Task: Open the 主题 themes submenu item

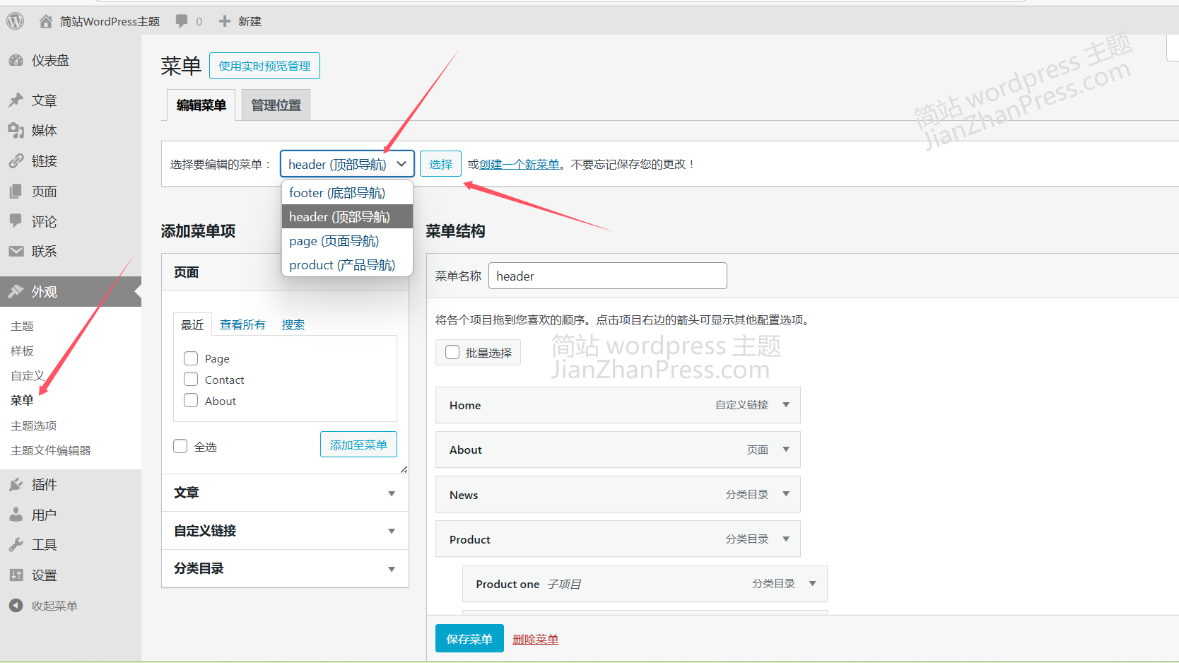Action: pos(22,326)
